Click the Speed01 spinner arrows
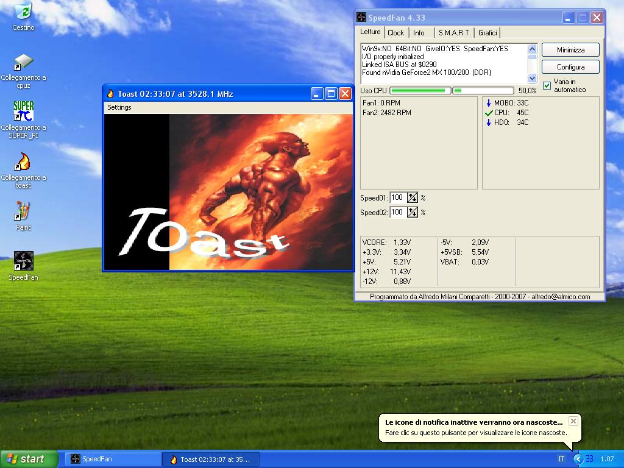 point(413,197)
